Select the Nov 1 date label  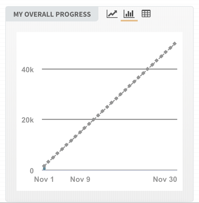pyautogui.click(x=44, y=179)
